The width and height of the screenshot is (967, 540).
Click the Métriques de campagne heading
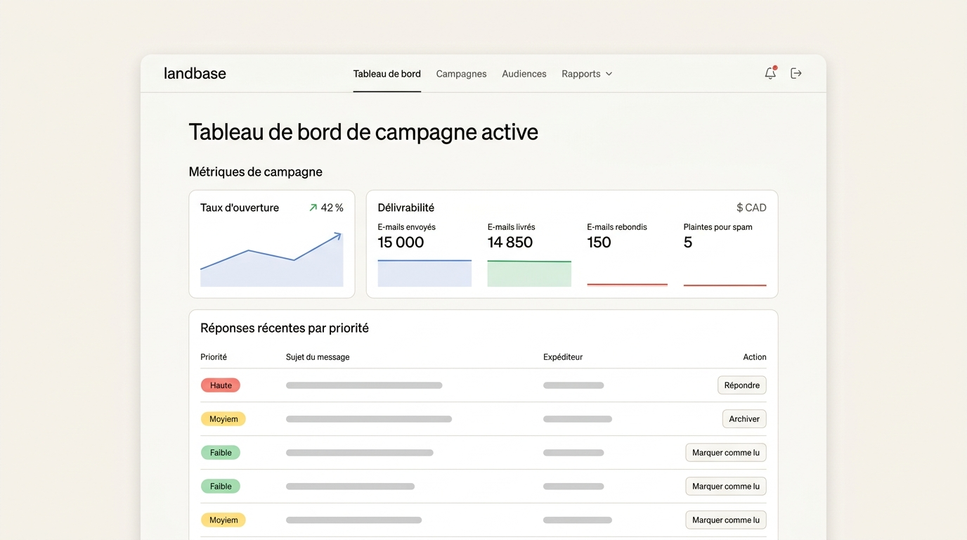[x=256, y=172]
